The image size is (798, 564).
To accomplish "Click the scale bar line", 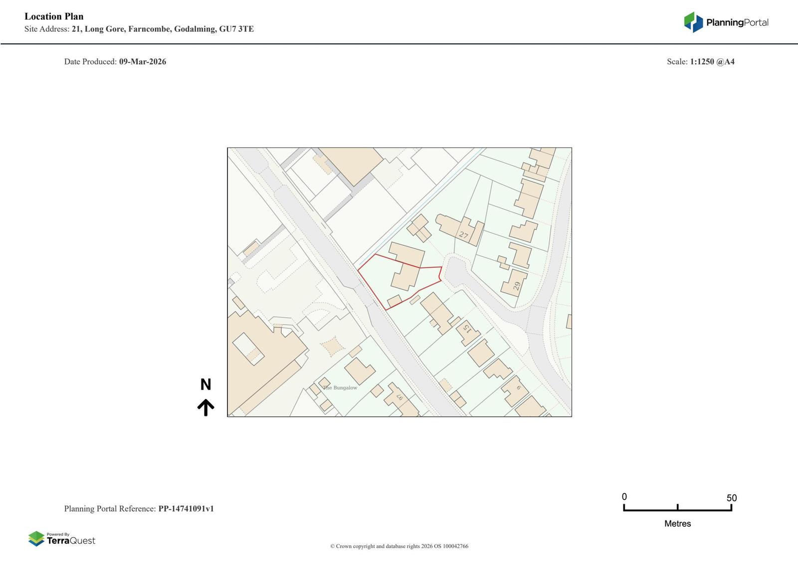I will pyautogui.click(x=677, y=510).
